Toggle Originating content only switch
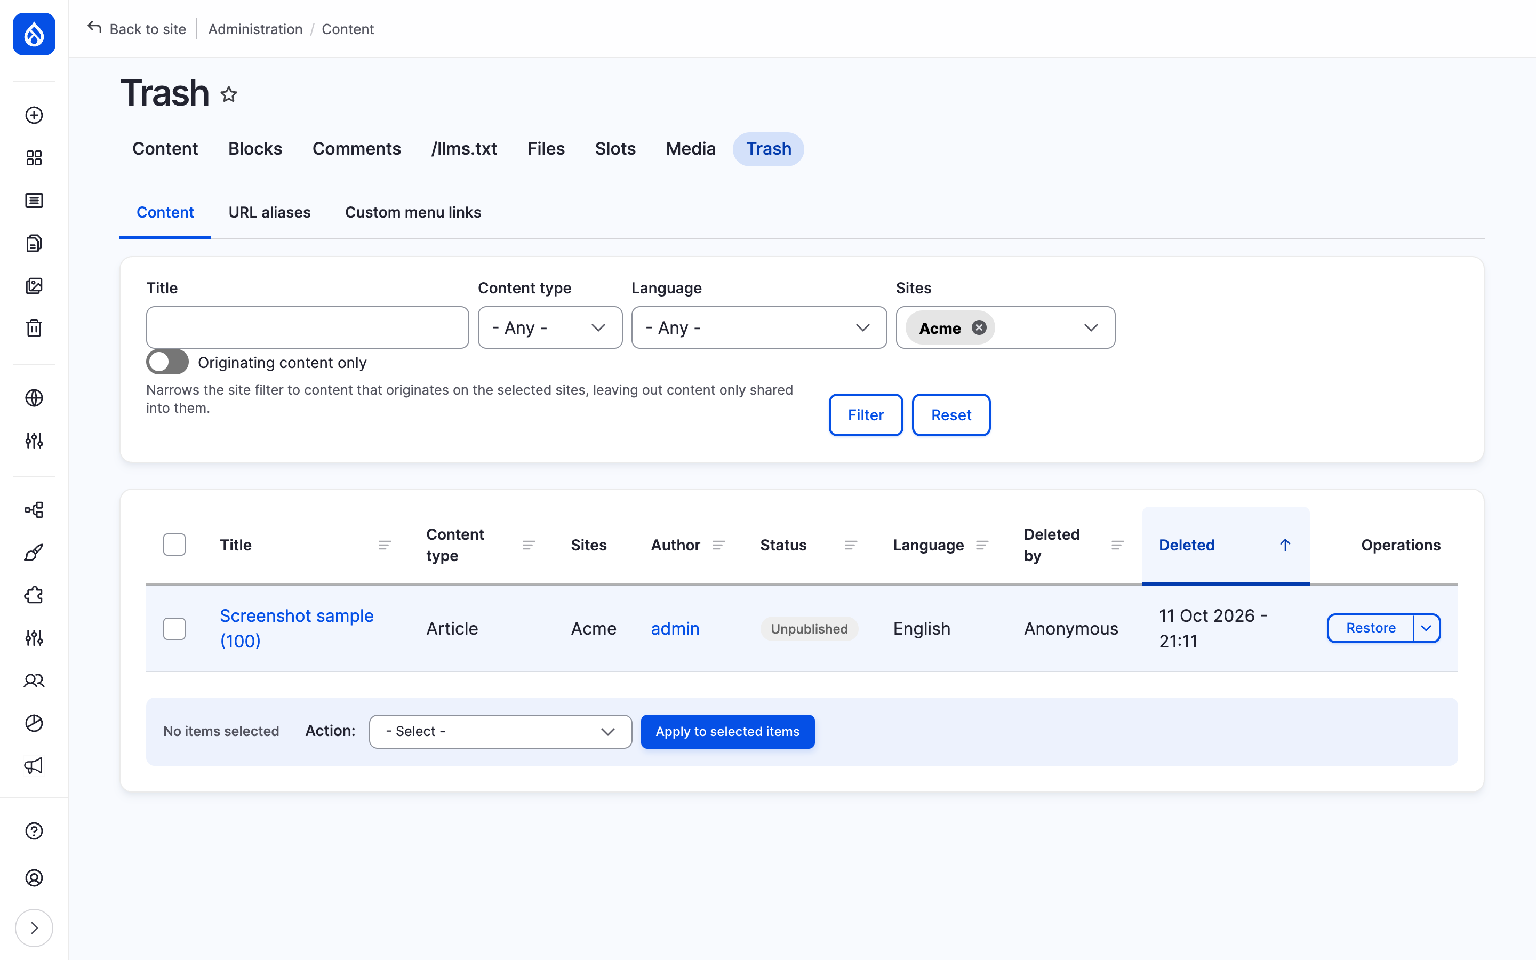Viewport: 1536px width, 960px height. (167, 362)
